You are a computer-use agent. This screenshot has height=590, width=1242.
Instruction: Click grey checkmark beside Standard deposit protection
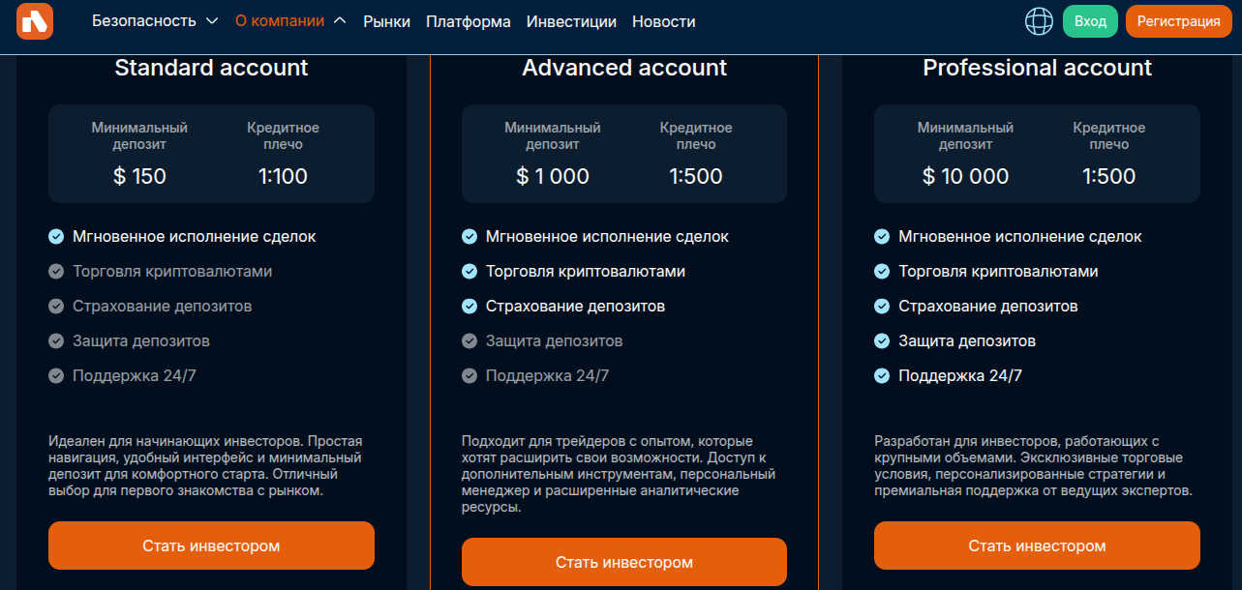click(x=56, y=341)
